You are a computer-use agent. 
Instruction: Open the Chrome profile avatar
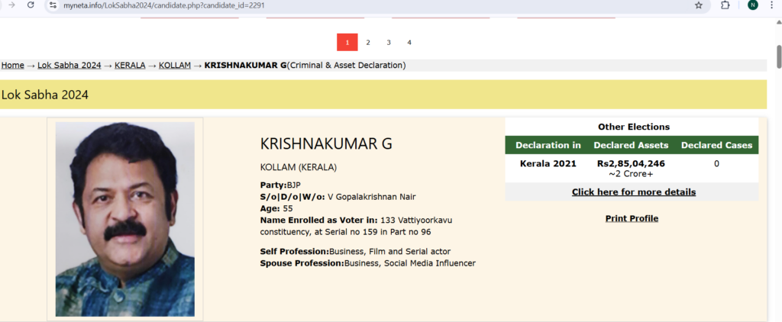point(752,5)
